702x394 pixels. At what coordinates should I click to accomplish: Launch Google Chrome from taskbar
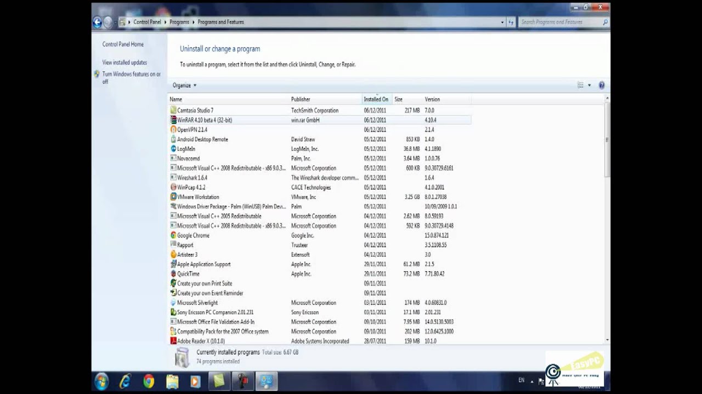[149, 381]
